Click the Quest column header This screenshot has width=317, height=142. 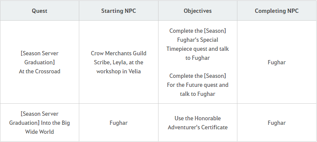point(39,11)
